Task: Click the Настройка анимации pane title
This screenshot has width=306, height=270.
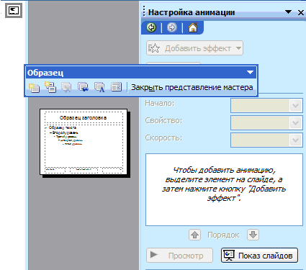Action: pos(192,12)
